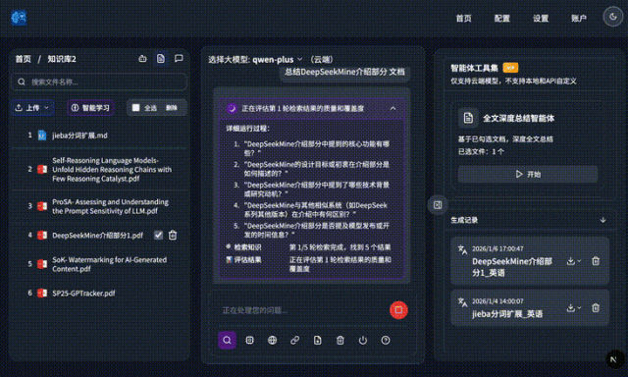Screen dimensions: 628x377
Task: Delete DeepSeekMine介绍部分1_英语 record
Action: click(x=596, y=261)
